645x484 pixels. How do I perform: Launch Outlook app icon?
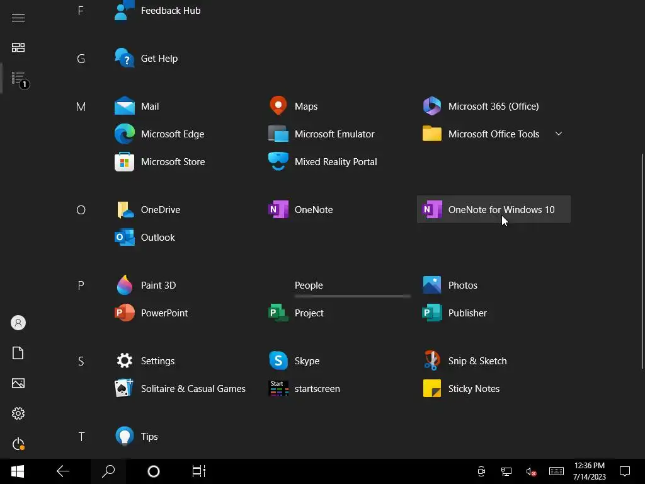tap(124, 237)
